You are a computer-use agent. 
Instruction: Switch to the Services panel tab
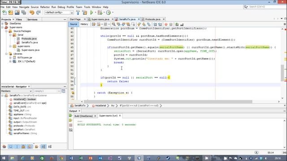coord(32,19)
